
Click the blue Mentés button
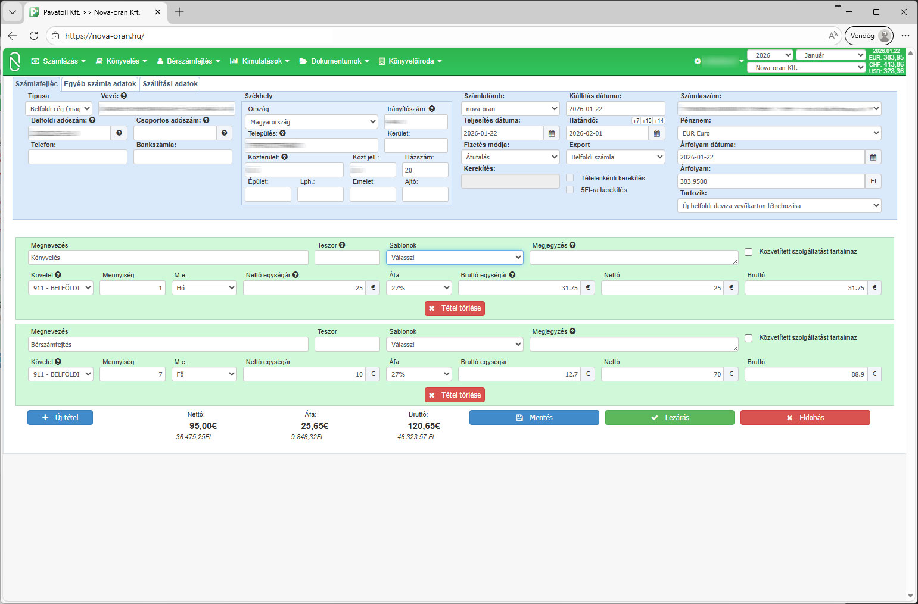534,418
